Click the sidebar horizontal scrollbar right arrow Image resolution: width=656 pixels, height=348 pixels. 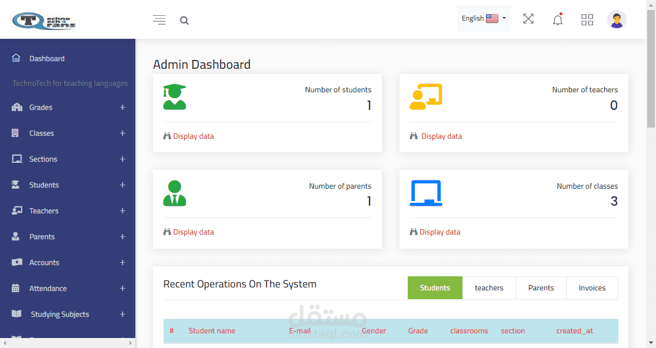tap(131, 343)
